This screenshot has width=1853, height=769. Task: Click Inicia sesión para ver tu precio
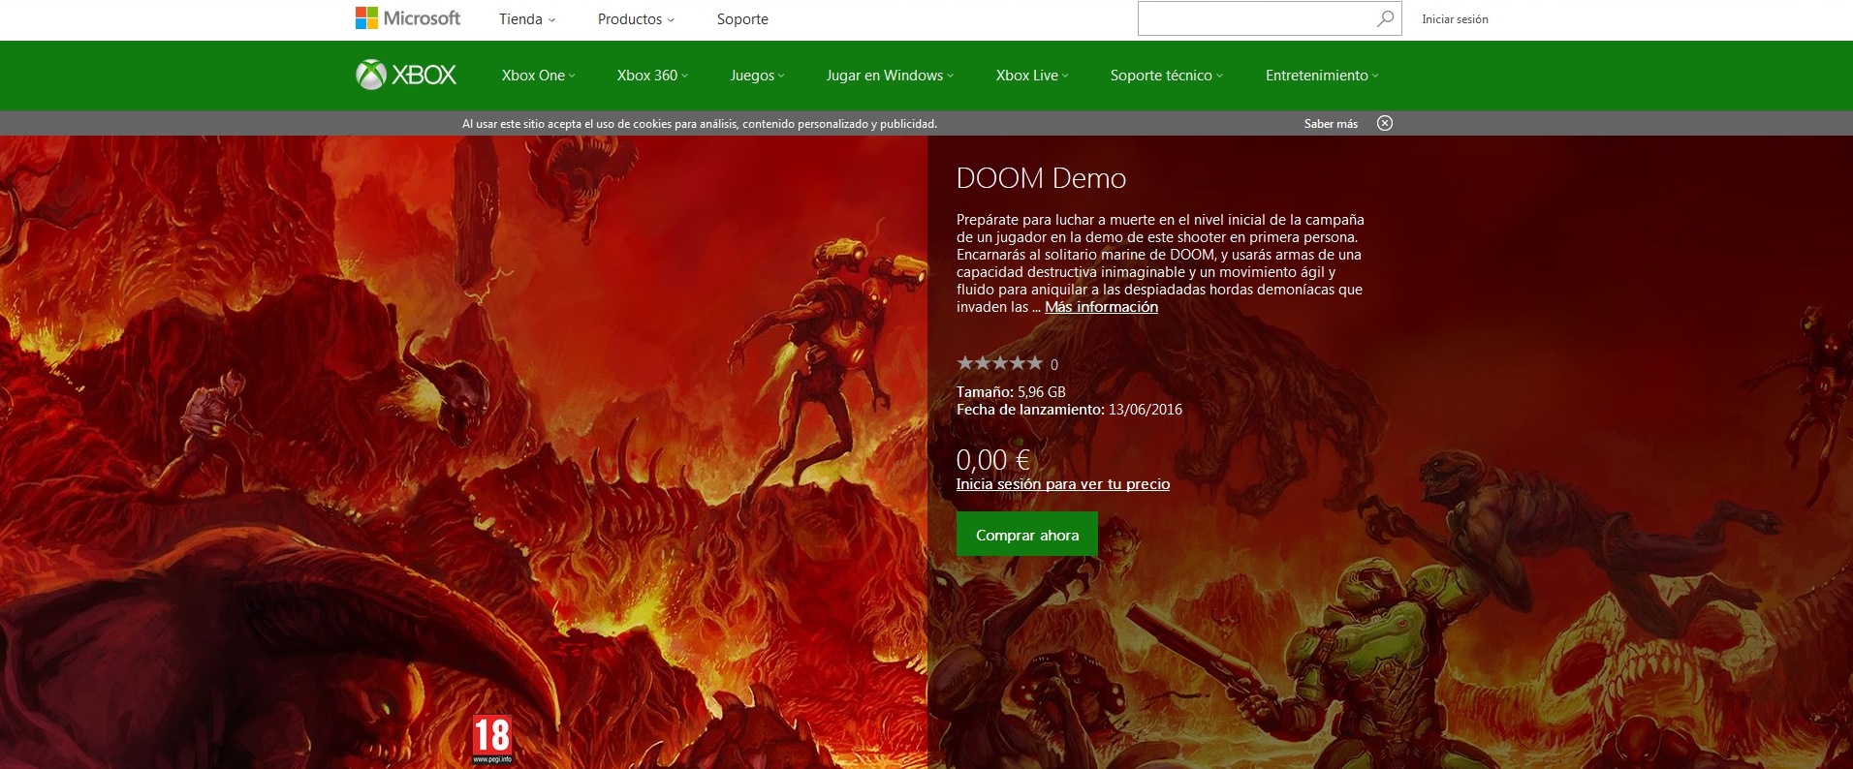1062,484
